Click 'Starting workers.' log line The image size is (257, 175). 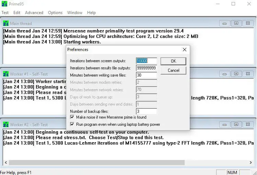[x=52, y=42]
